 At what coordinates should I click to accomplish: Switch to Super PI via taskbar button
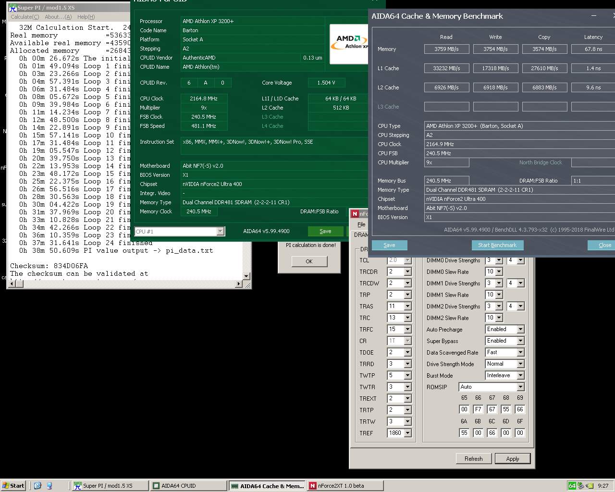pos(110,486)
